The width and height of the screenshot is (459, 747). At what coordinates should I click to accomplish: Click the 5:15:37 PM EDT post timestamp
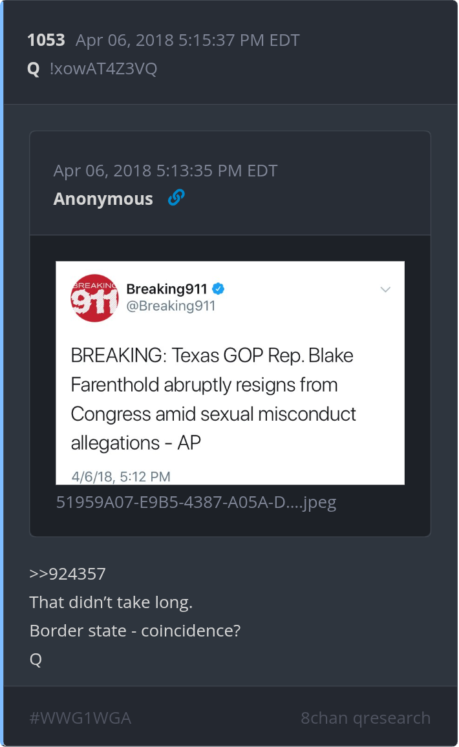point(187,40)
